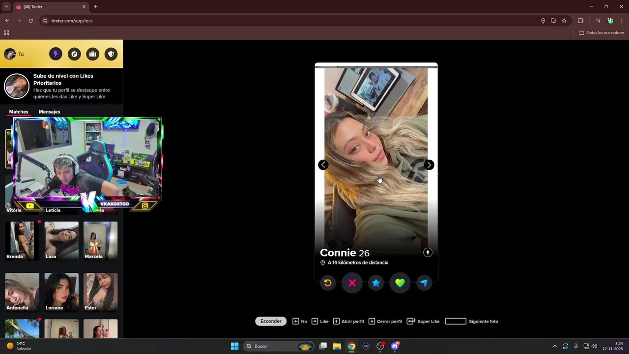629x354 pixels.
Task: Open the apps grid icon in bookmarks bar
Action: pos(6,33)
